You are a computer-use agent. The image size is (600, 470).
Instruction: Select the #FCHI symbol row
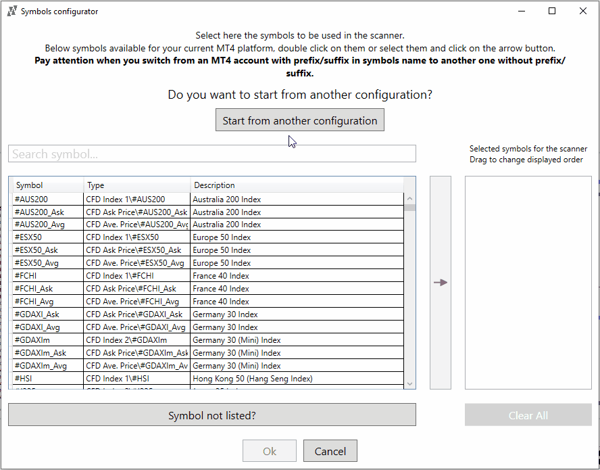click(209, 276)
